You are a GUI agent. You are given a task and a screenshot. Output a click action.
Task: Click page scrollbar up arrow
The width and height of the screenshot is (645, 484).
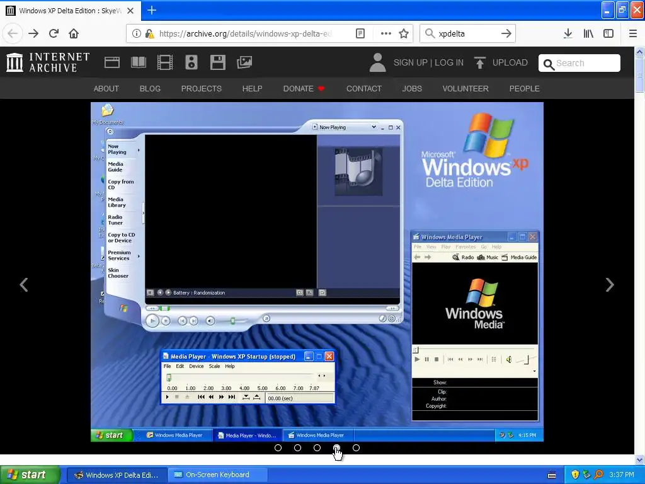(640, 52)
